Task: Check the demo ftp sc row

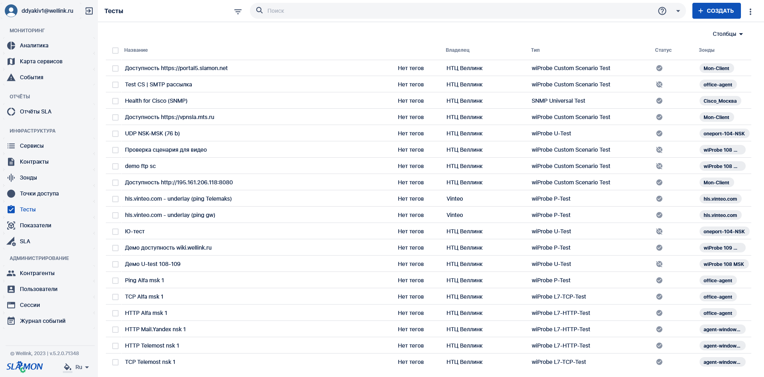Action: click(115, 166)
